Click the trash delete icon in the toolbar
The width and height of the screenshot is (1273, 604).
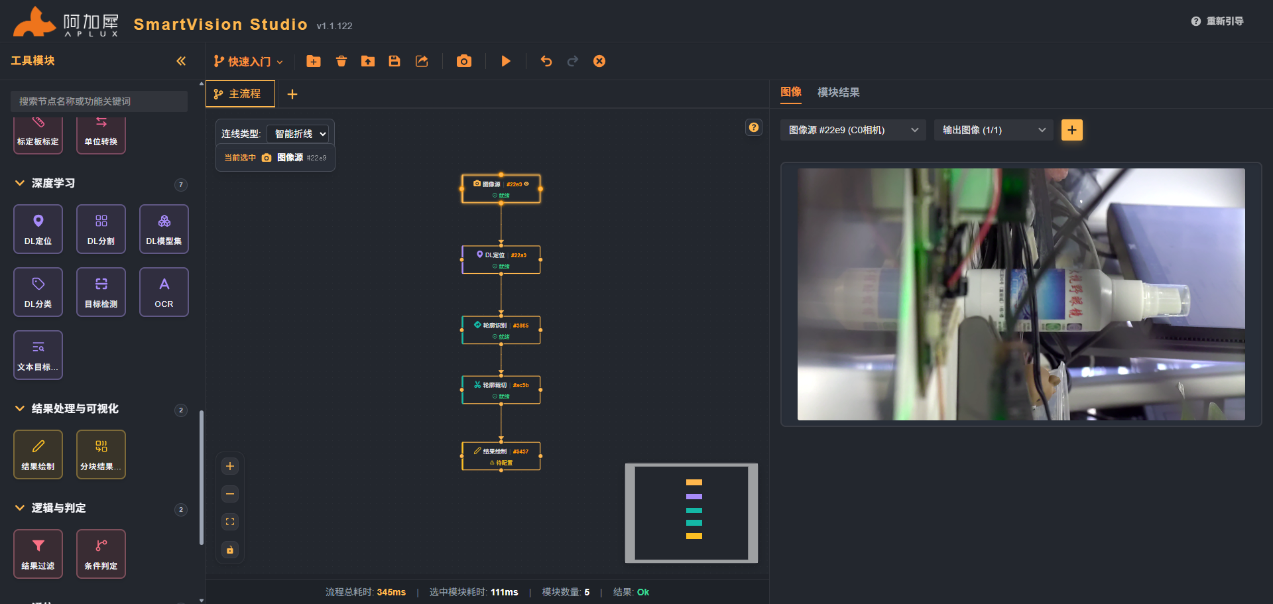tap(341, 61)
